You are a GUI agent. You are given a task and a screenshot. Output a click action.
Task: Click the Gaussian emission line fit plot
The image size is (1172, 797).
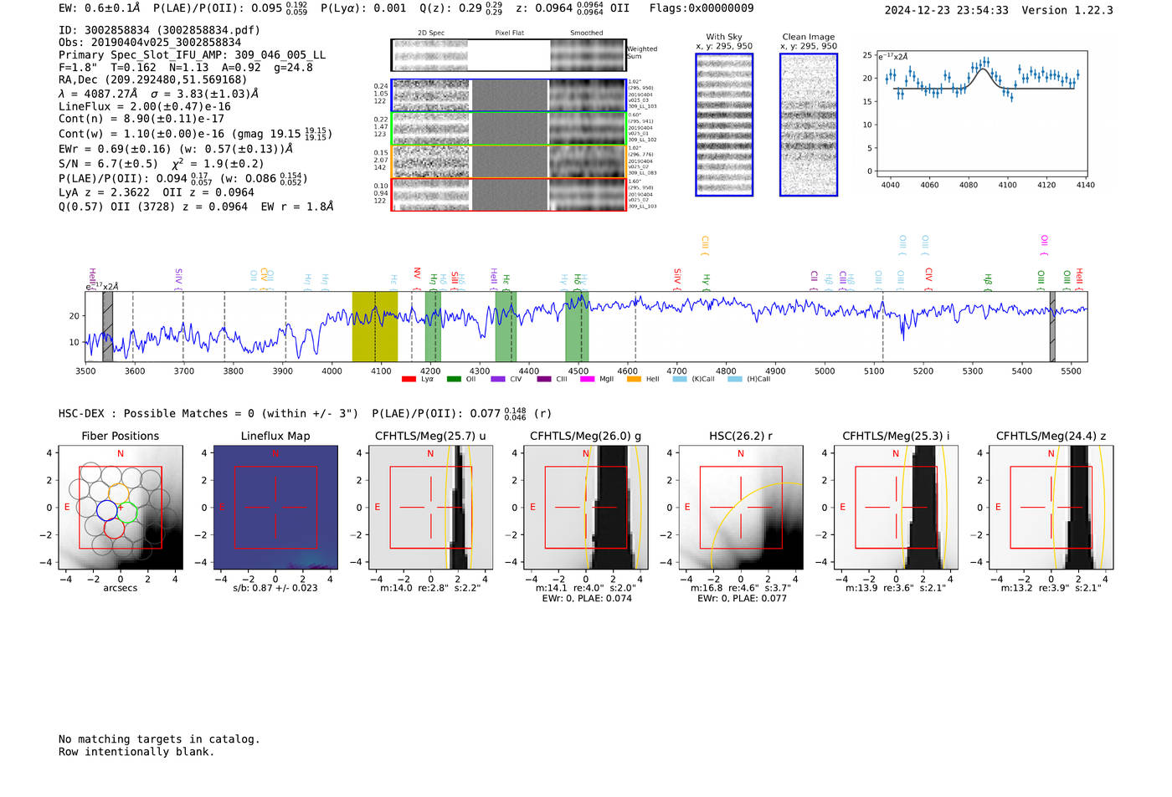[981, 113]
